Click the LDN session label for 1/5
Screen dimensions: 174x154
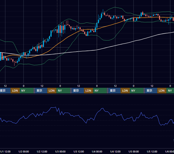(x=162, y=91)
